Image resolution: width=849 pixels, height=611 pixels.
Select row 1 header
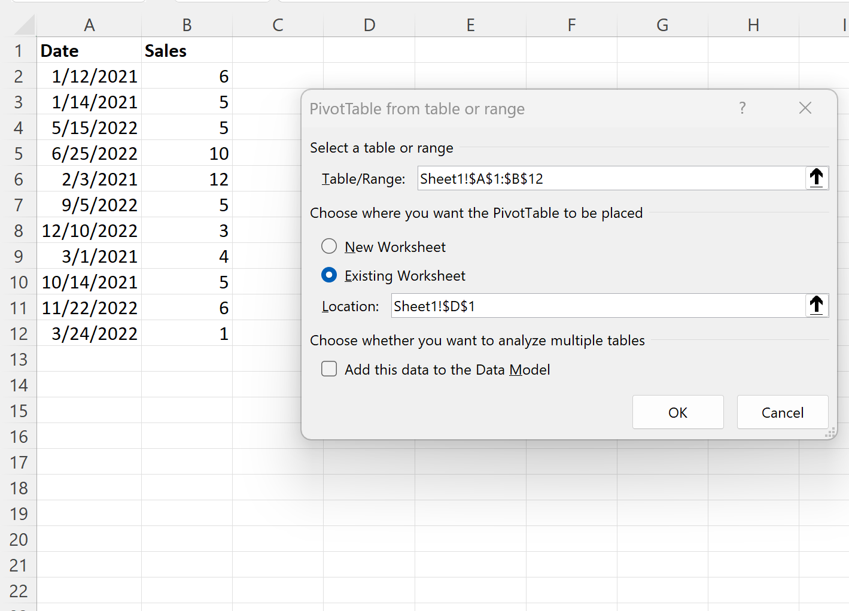coord(19,50)
